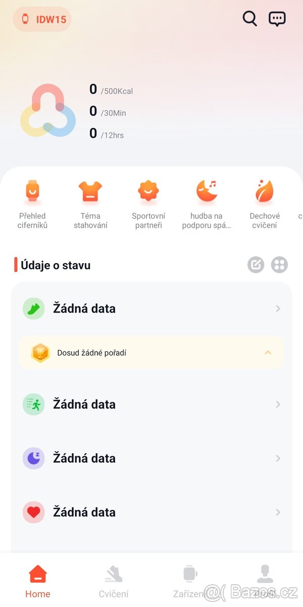The image size is (303, 607).
Task: Switch to the Zařízení tab
Action: tap(190, 581)
